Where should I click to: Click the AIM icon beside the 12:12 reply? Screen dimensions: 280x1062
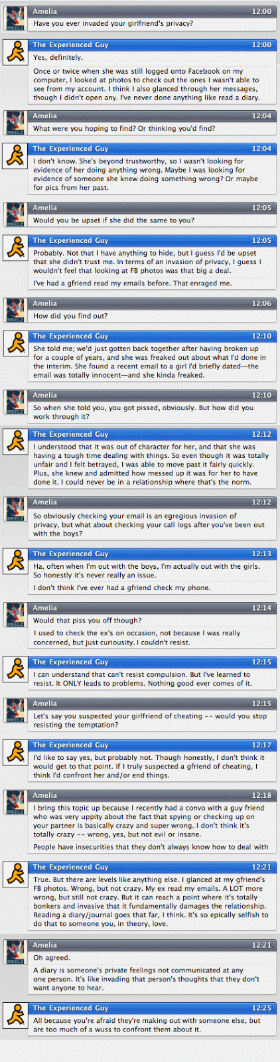pos(15,441)
